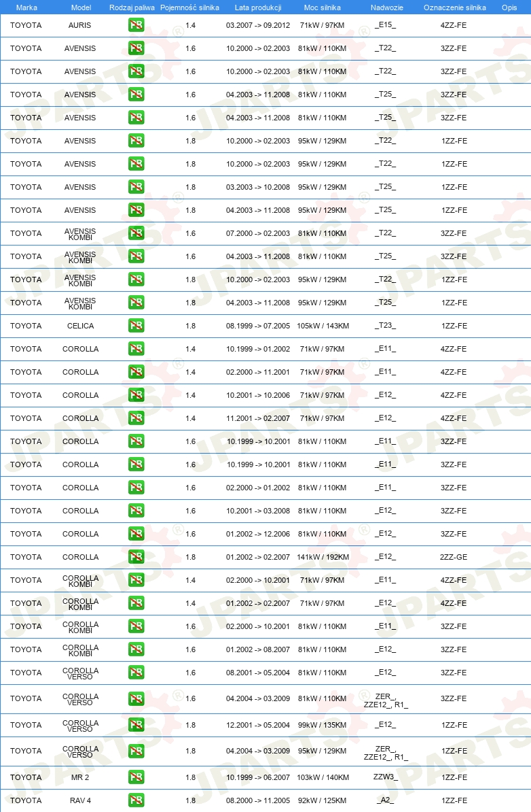Click the petrol fuel icon in the MR 2 row

(x=136, y=777)
